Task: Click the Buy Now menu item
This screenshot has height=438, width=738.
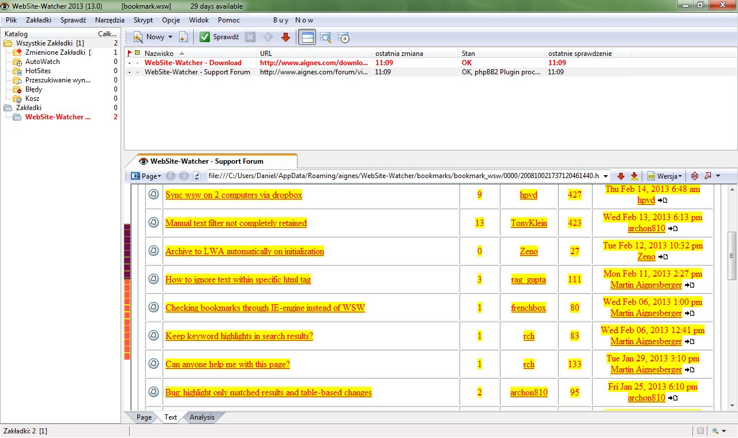Action: point(293,20)
